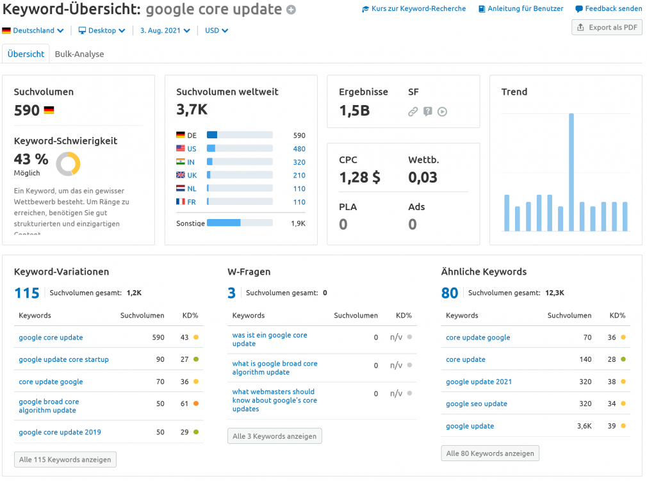Open the Desktop device dropdown

point(102,31)
